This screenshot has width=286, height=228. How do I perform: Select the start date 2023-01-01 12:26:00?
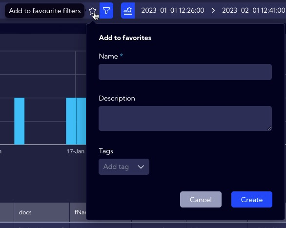(x=173, y=10)
